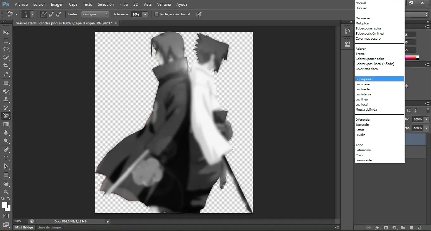Select the Rectangular Marquee tool
Viewport: 431px width, 231px height.
pyautogui.click(x=6, y=41)
